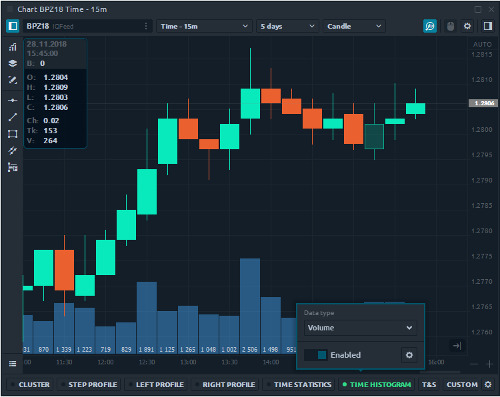Select the rectangle drawing tool
The image size is (500, 397).
(12, 134)
